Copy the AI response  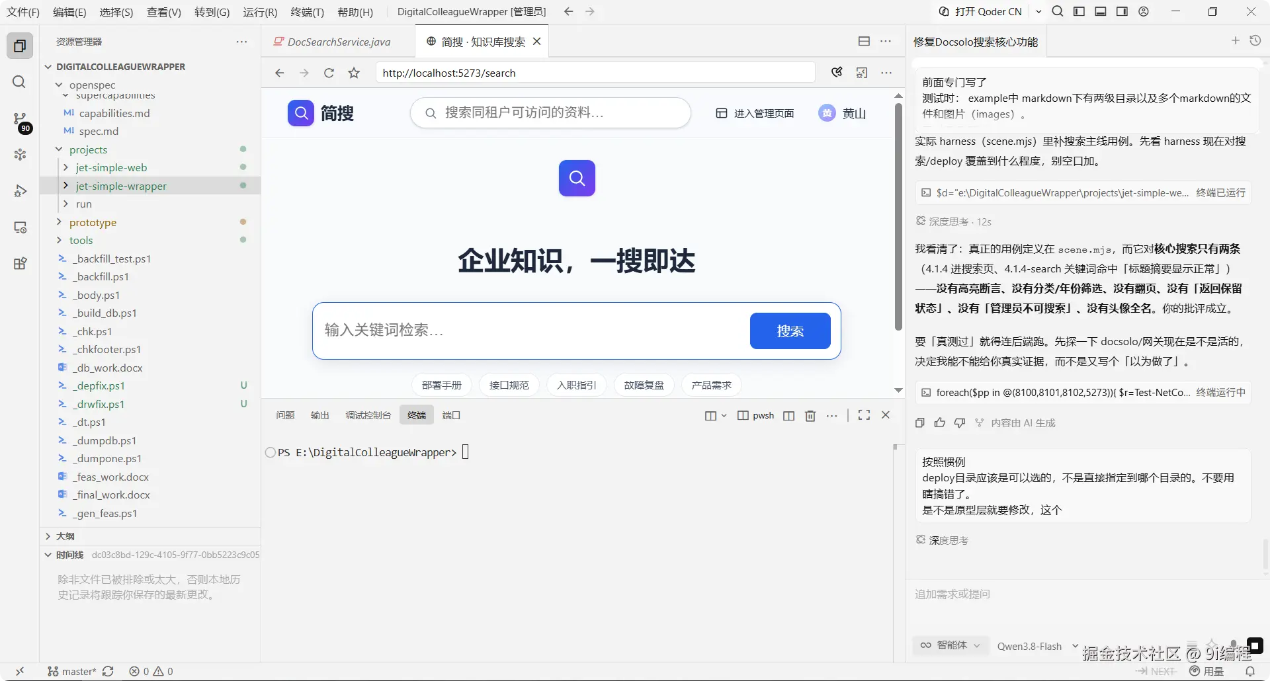(920, 422)
